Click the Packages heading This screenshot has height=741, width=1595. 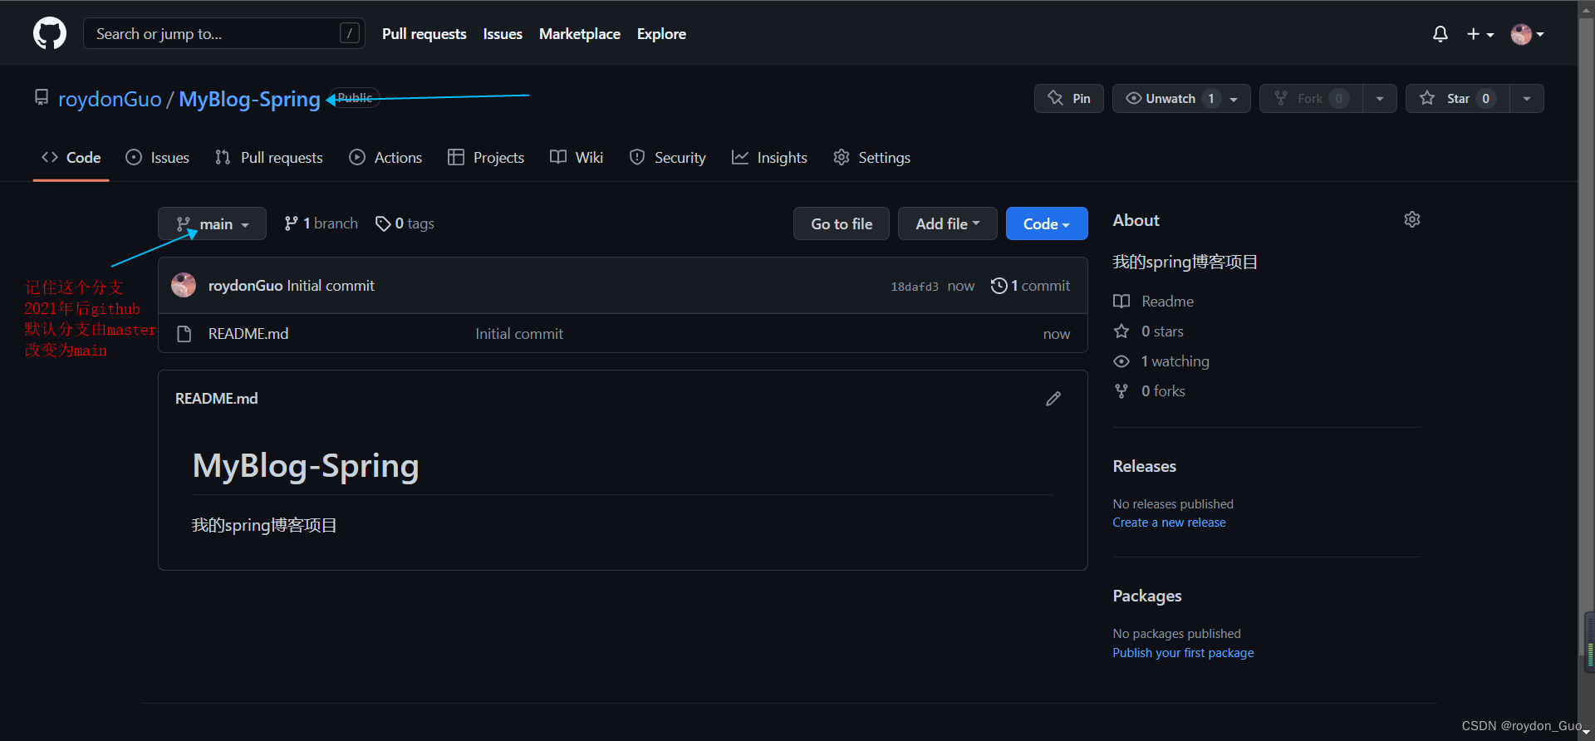click(x=1147, y=596)
